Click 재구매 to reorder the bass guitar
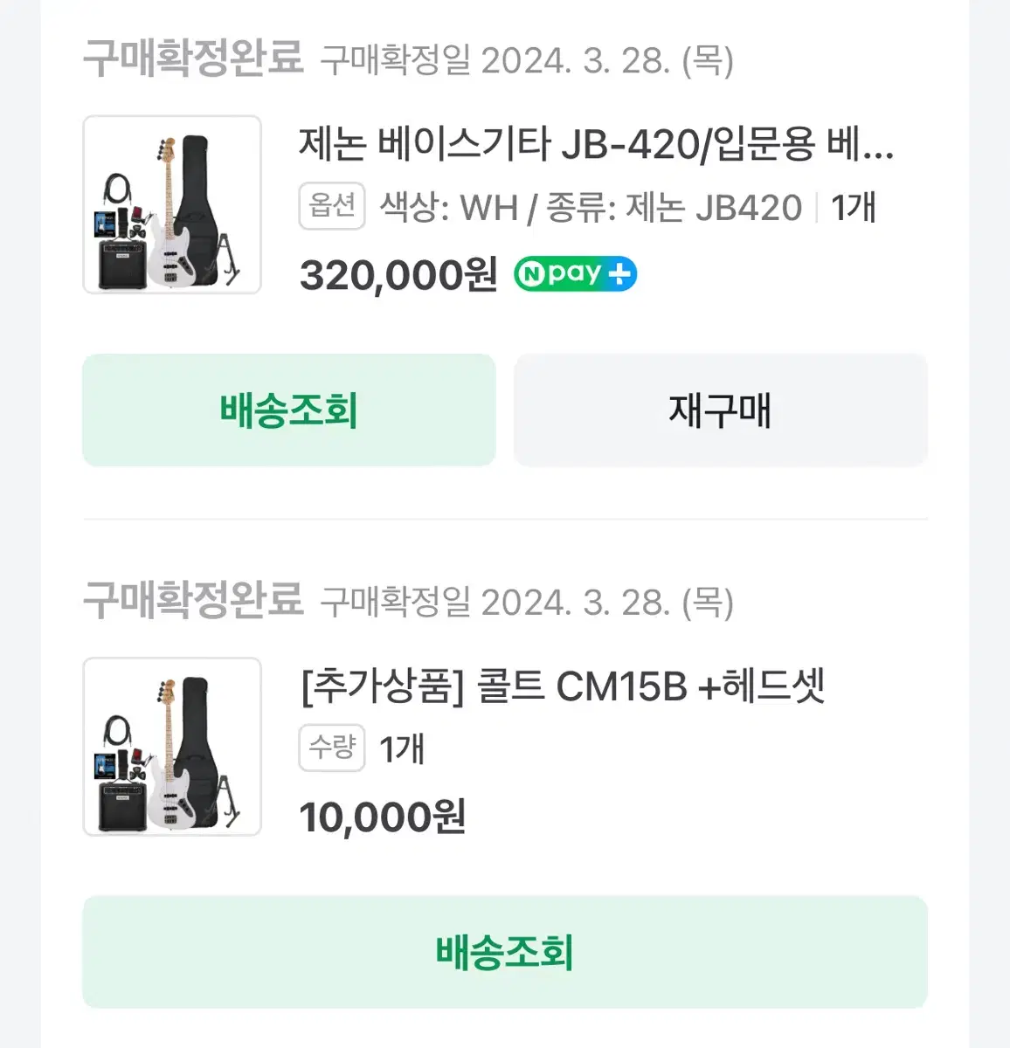This screenshot has height=1048, width=1010. pyautogui.click(x=721, y=410)
